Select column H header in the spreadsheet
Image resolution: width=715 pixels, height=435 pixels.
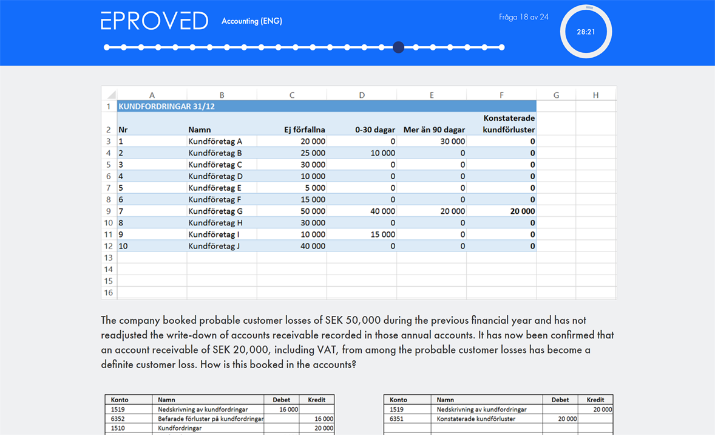pyautogui.click(x=595, y=95)
